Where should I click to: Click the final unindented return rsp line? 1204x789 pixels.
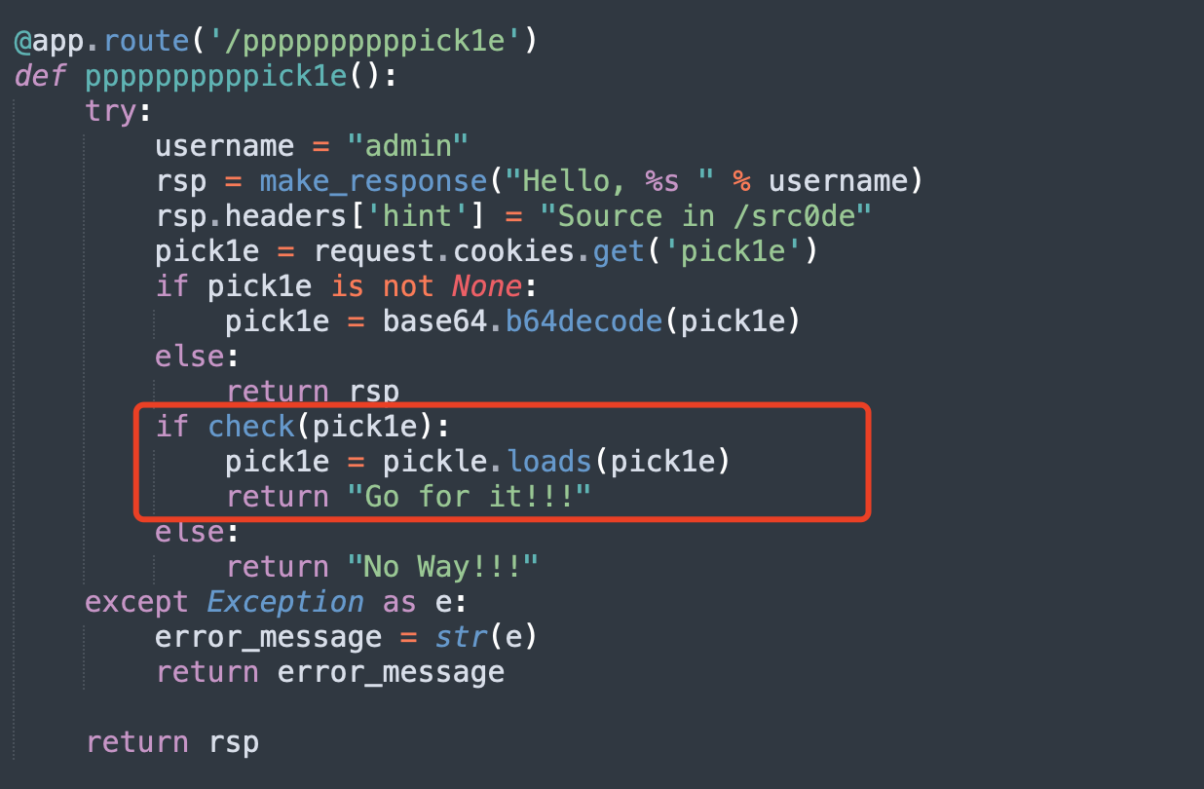click(x=172, y=742)
